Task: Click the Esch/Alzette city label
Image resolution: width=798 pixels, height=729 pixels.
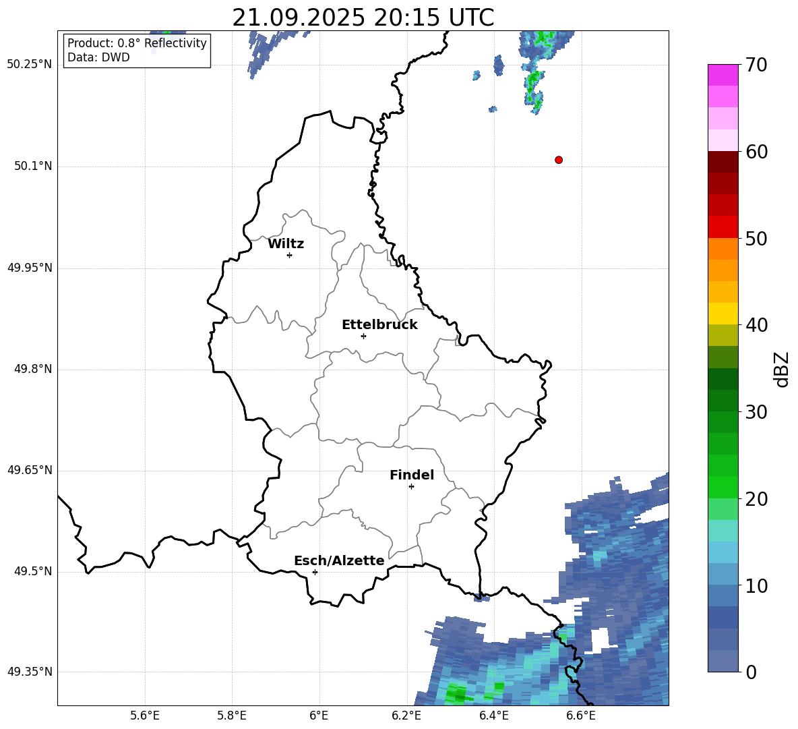Action: 339,561
